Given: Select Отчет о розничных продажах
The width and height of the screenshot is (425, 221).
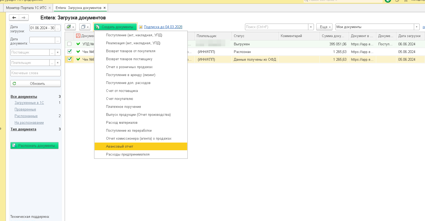Looking at the screenshot, I should pos(141,67).
